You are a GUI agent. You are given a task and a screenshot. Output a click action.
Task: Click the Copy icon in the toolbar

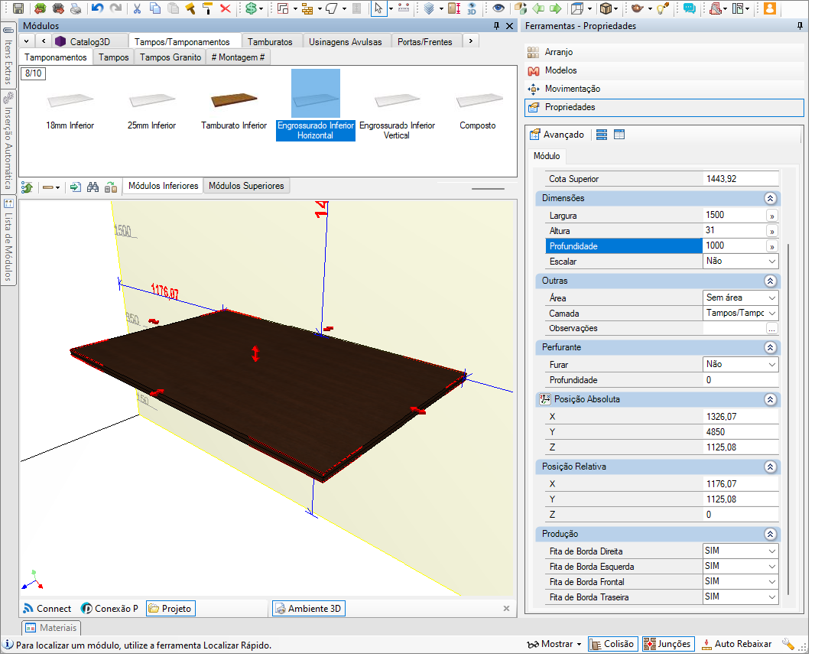pyautogui.click(x=155, y=8)
